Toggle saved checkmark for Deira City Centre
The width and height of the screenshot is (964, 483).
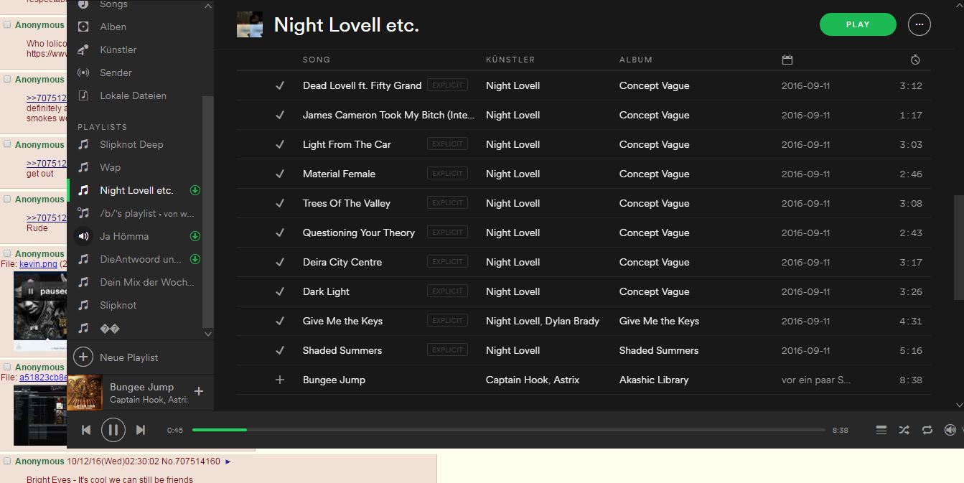tap(280, 262)
